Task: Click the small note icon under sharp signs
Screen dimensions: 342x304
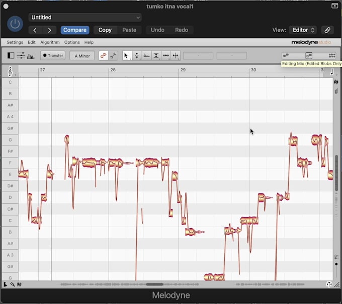Action: [x=336, y=91]
